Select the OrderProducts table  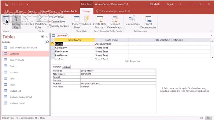26,60
